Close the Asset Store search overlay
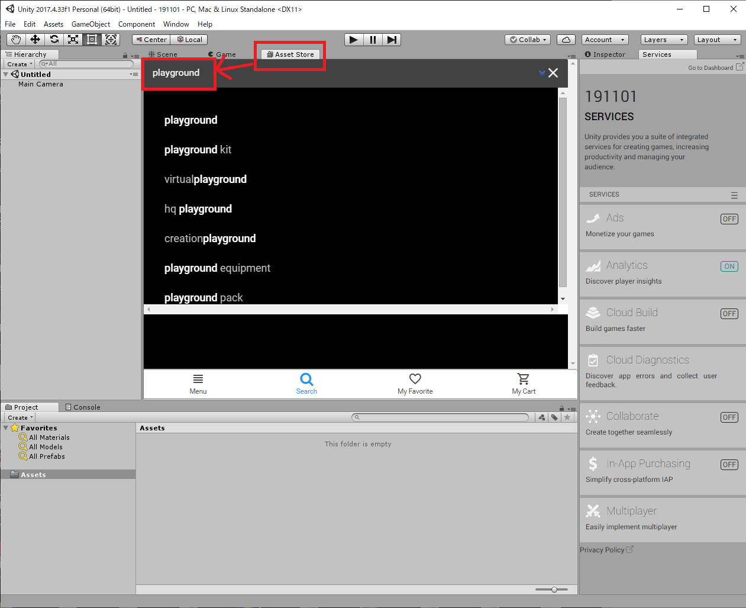This screenshot has width=746, height=608. [553, 73]
